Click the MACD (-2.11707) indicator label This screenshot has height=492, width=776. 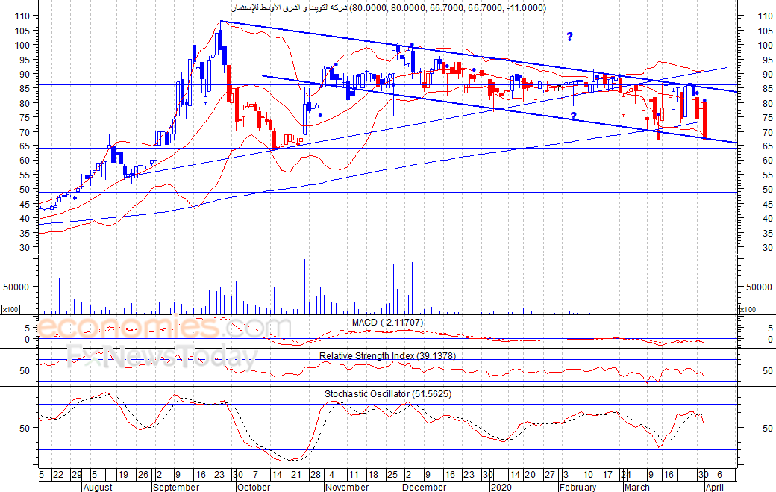(x=387, y=323)
